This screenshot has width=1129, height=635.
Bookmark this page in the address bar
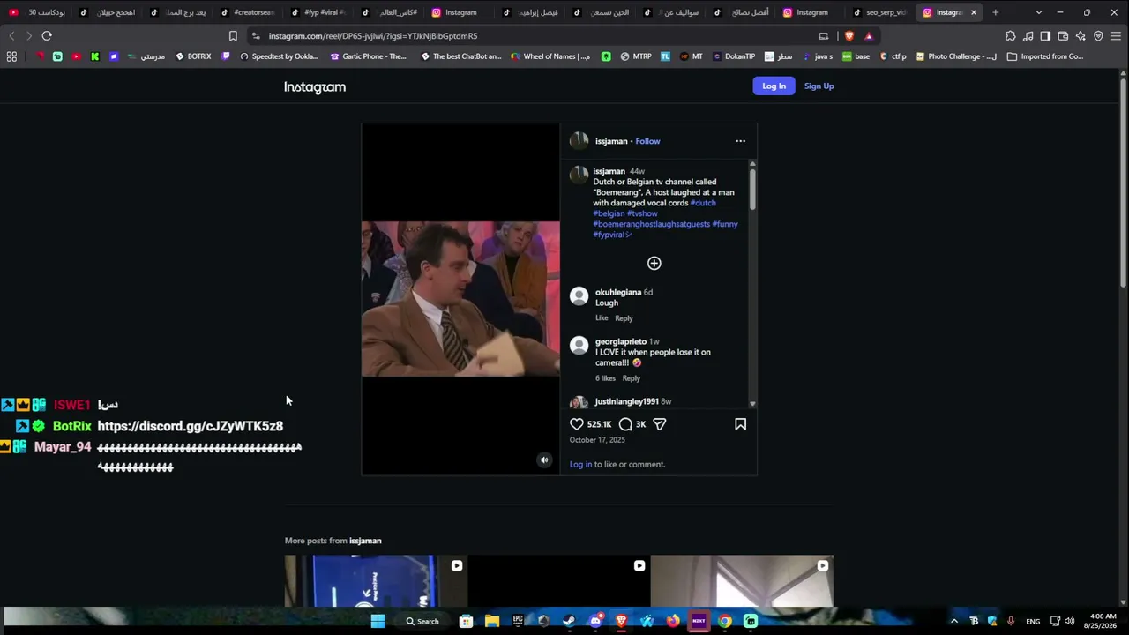pos(233,36)
